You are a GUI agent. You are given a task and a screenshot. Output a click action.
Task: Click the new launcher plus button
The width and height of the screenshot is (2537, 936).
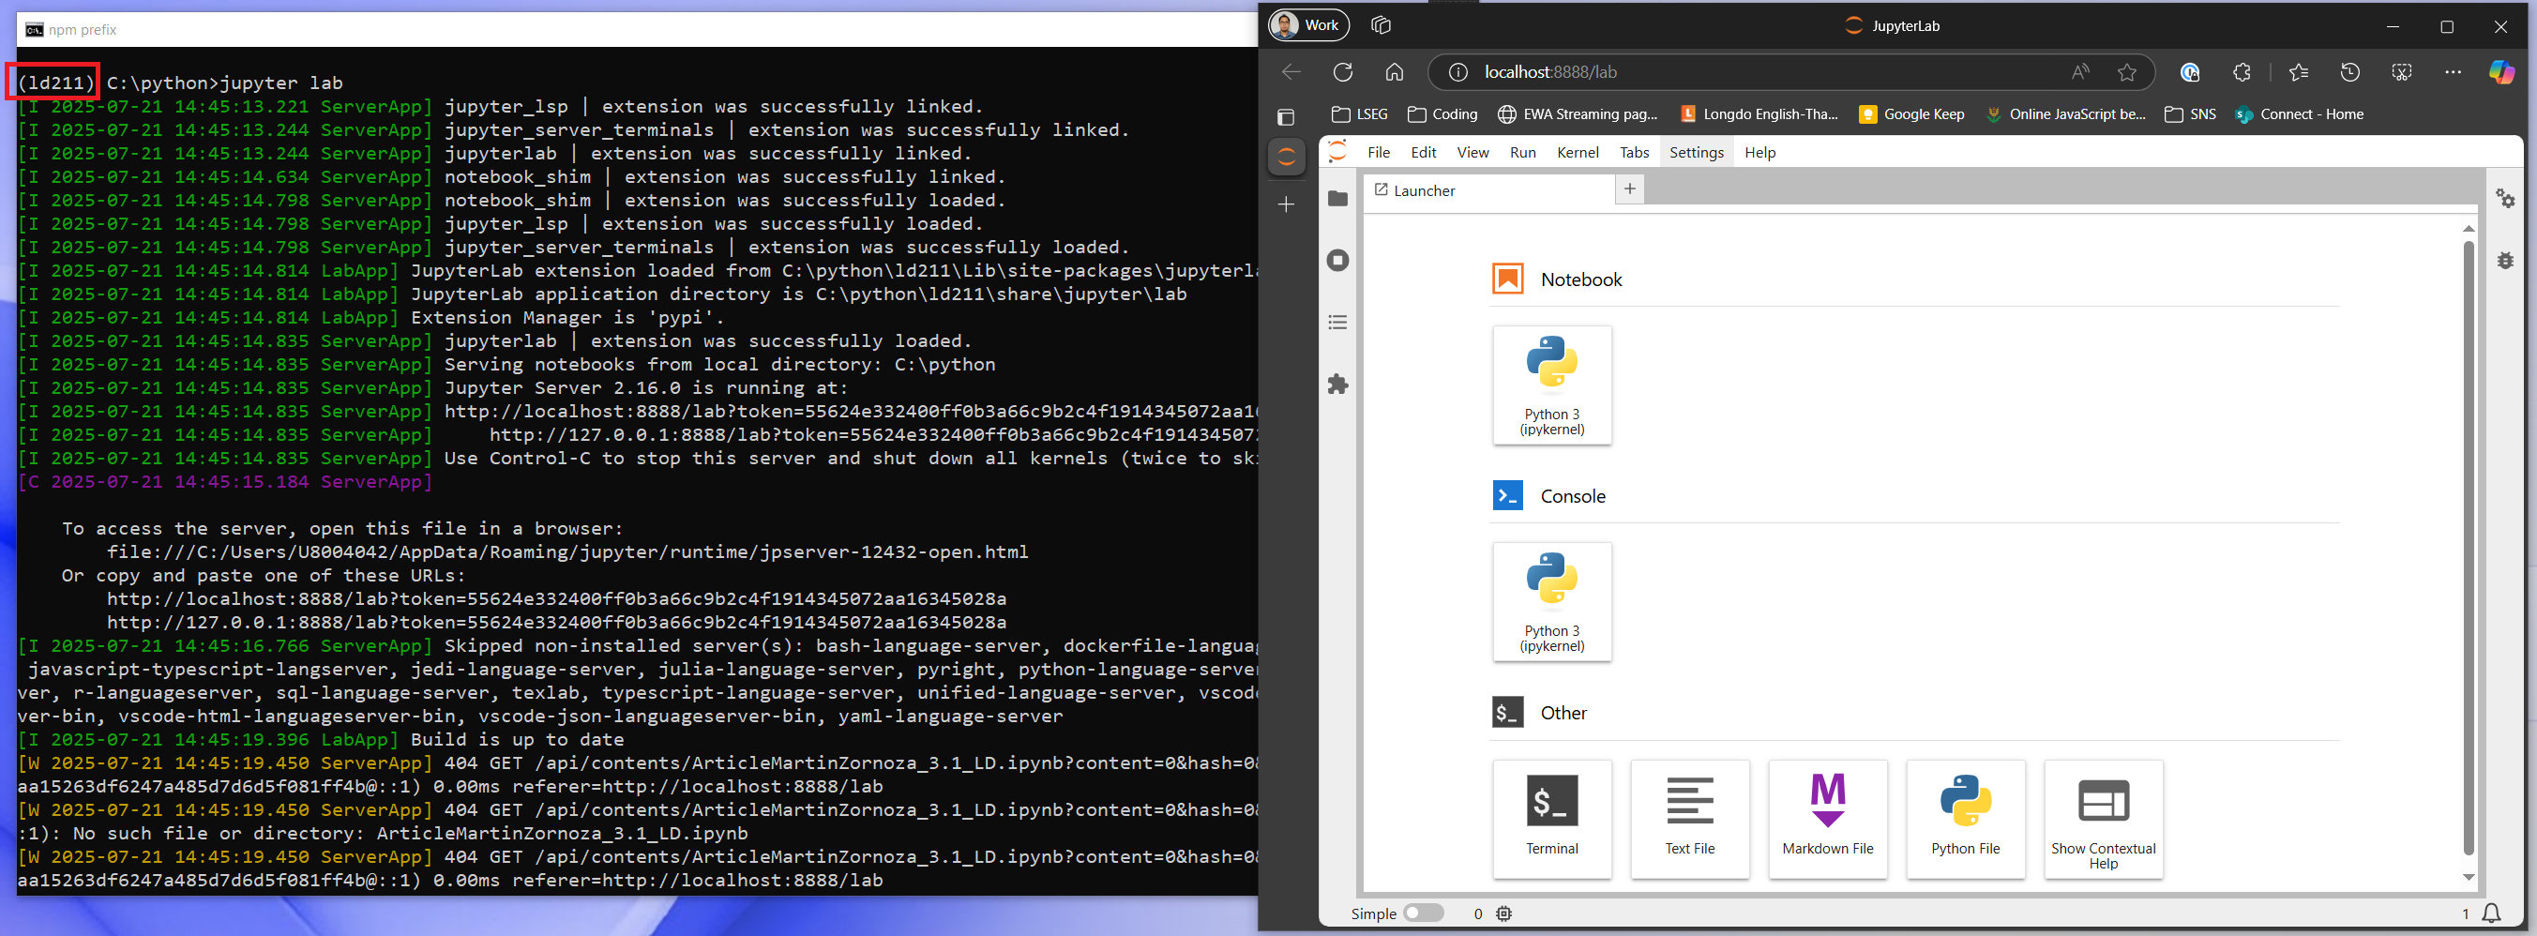1629,189
